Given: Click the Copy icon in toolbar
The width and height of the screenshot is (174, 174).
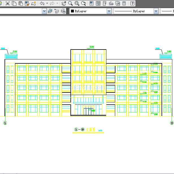Looking at the screenshot, I should click(x=14, y=3).
